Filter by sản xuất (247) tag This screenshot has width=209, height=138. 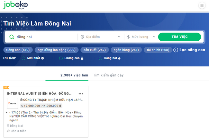(95, 50)
